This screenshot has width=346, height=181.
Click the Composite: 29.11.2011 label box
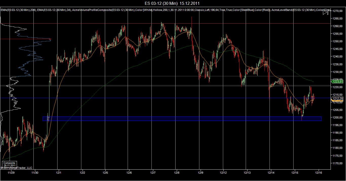[10, 164]
